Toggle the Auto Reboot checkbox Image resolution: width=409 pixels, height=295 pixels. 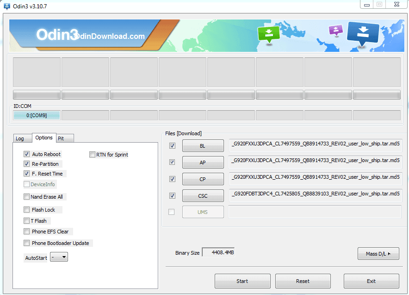coord(27,154)
